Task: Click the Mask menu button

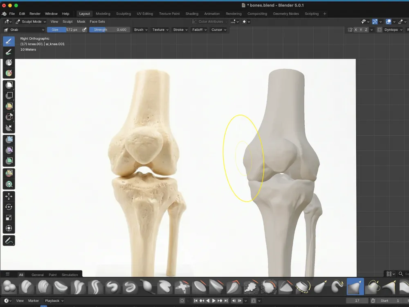Action: (x=81, y=22)
